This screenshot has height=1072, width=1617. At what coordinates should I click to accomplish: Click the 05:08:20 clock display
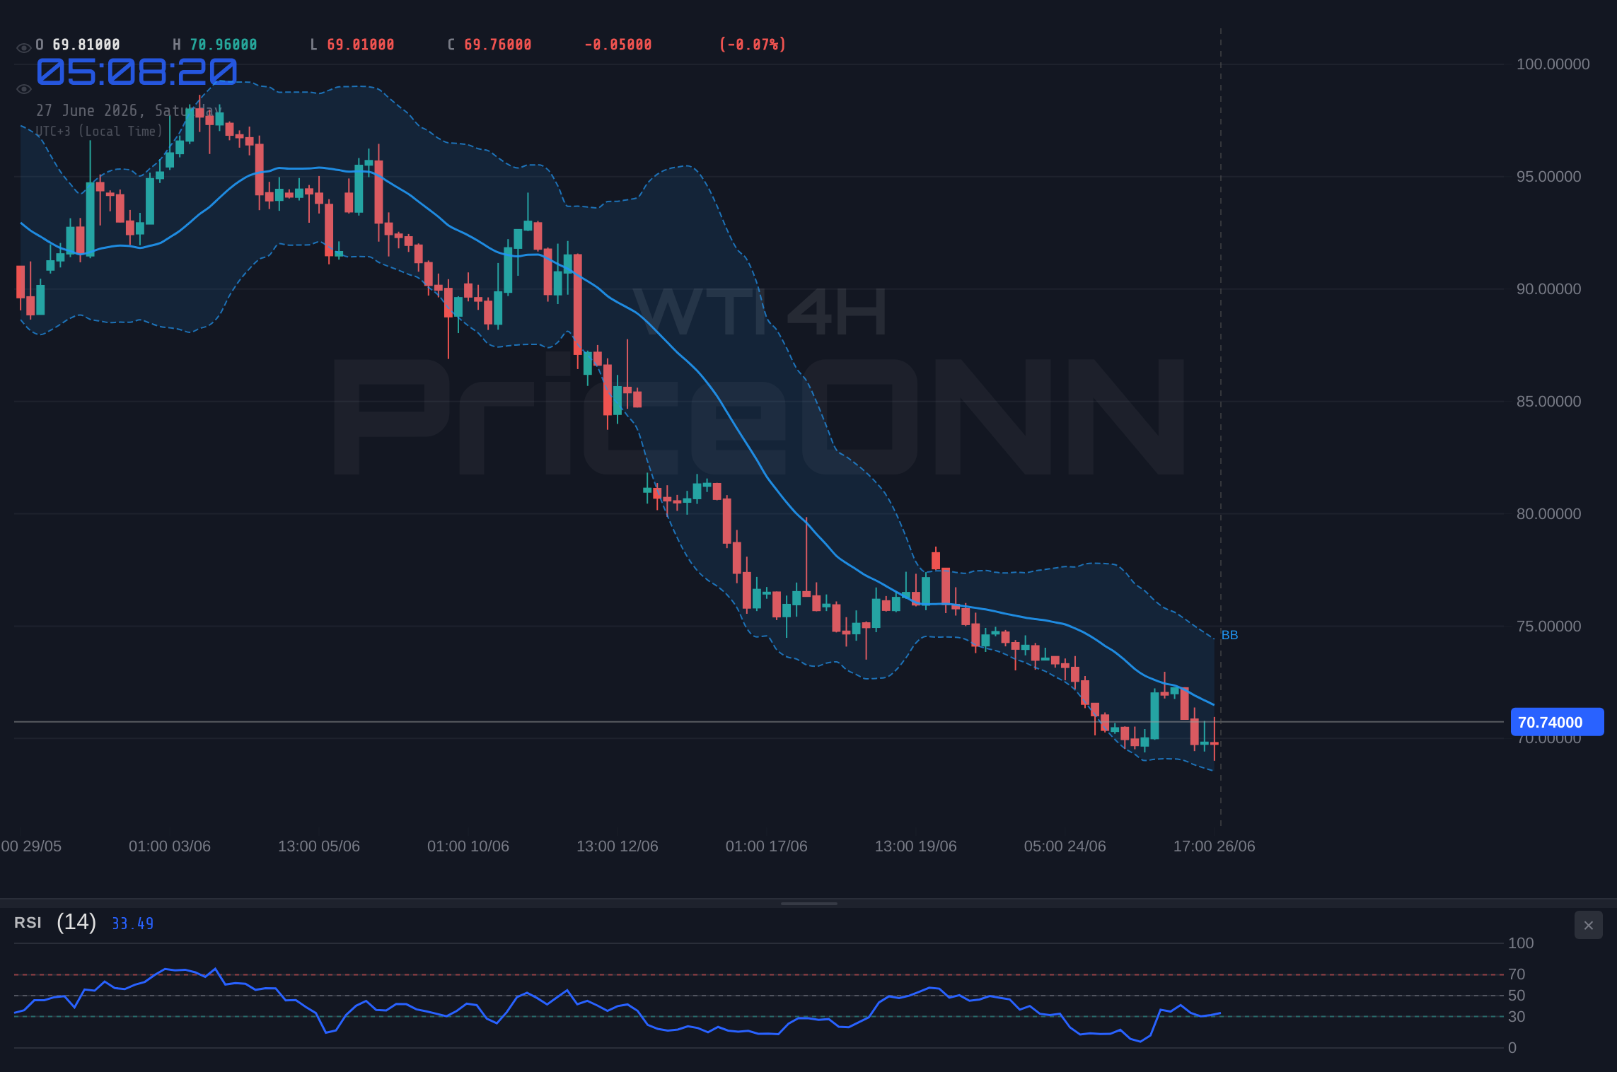(x=137, y=71)
